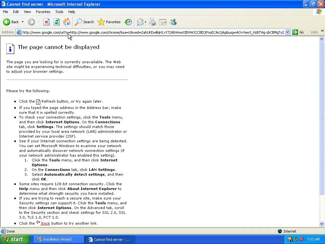Screen dimensions: 325x244
Task: Open the Back history dropdown arrow
Action: pos(23,22)
